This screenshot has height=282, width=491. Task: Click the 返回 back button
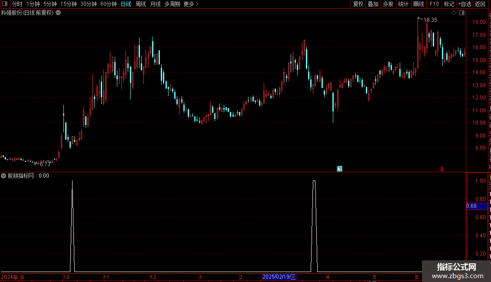[480, 4]
